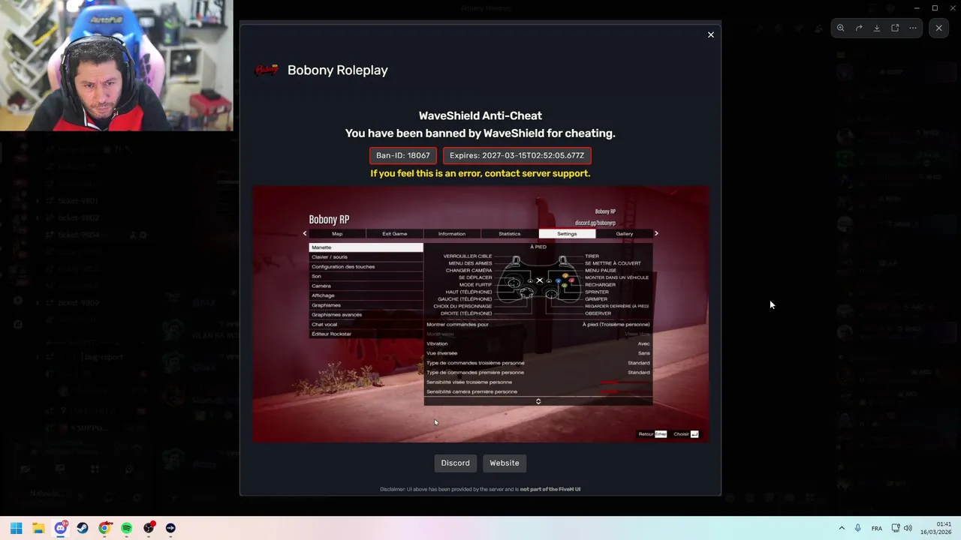The image size is (961, 540).
Task: Download the image with the download icon
Action: (877, 28)
